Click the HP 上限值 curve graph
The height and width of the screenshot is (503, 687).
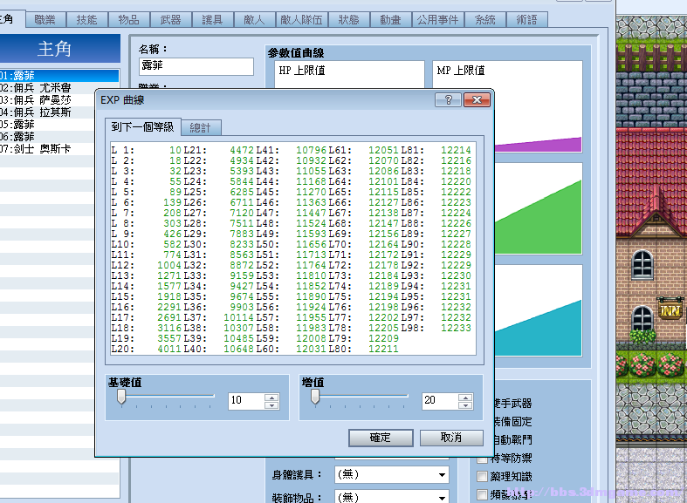tap(350, 75)
